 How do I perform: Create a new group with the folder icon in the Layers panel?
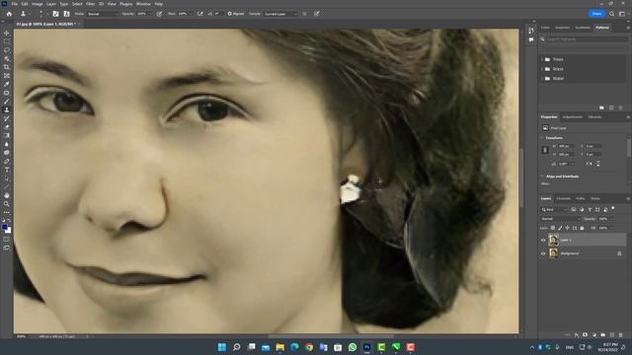pos(602,335)
